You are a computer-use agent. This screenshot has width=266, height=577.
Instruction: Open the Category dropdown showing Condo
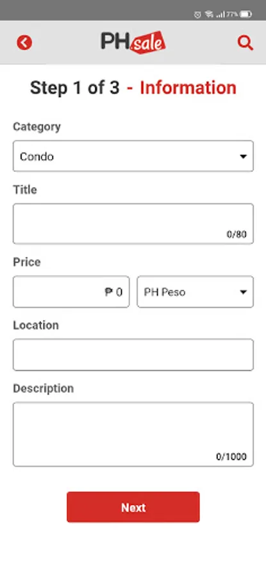pyautogui.click(x=133, y=156)
